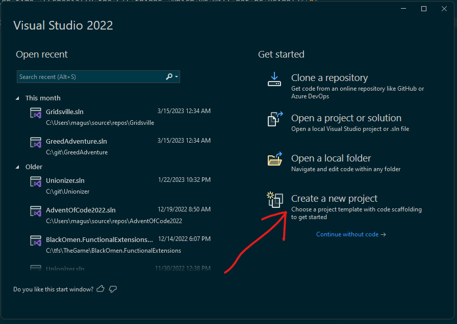Collapse the Older group

17,167
